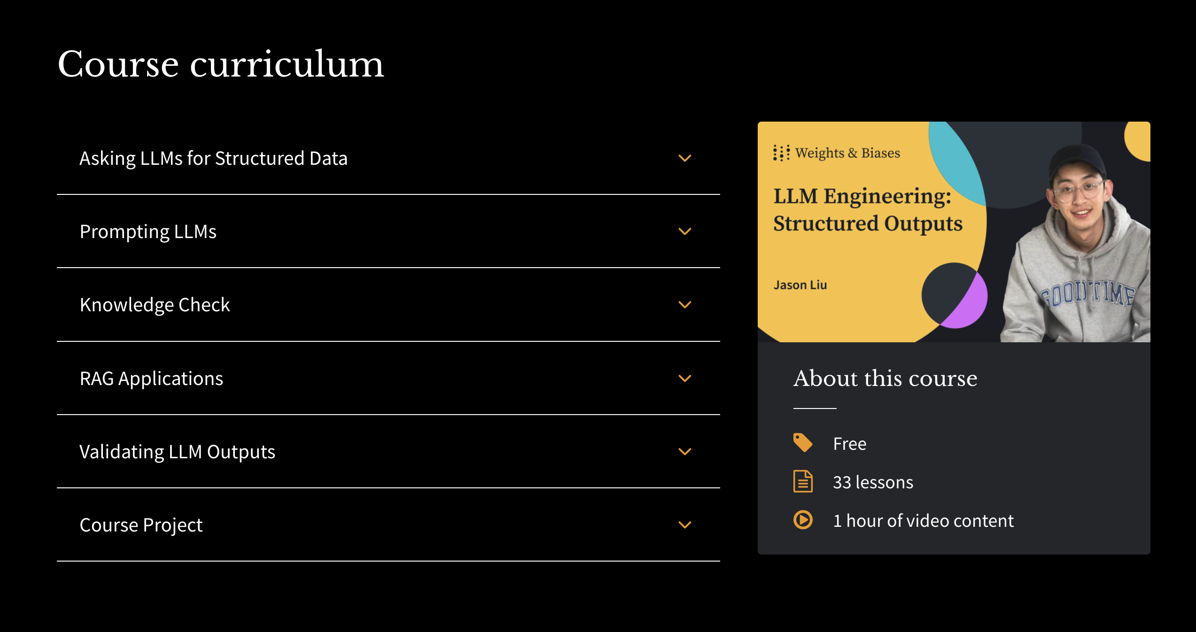
Task: Expand Asking LLMs for Structured Data chevron
Action: pyautogui.click(x=684, y=158)
